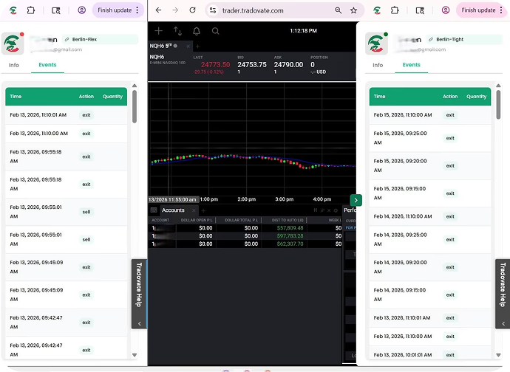This screenshot has width=510, height=372.
Task: Click the extension logo in the left browser toolbar
Action: 13,10
